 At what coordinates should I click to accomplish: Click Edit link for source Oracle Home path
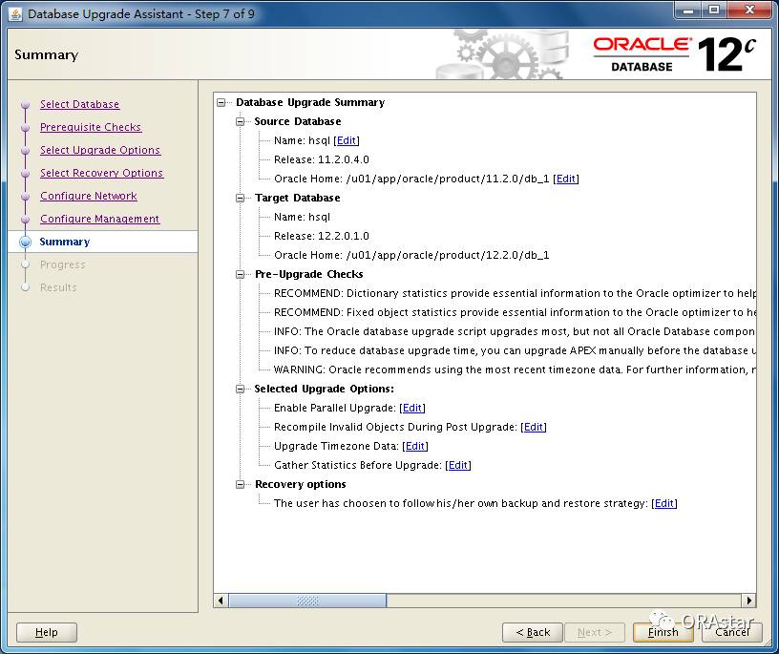tap(566, 179)
